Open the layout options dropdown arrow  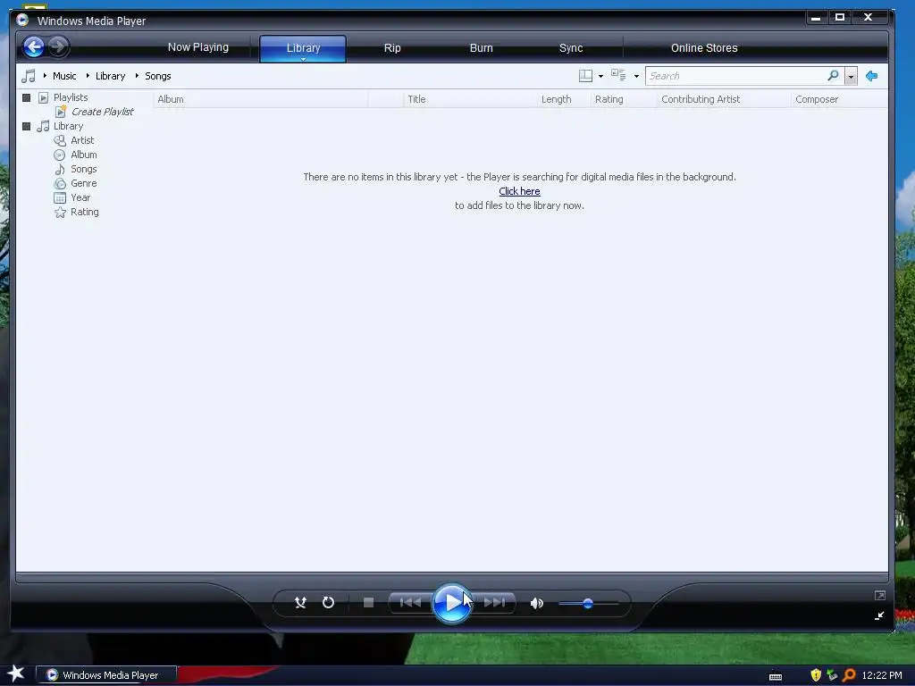601,77
